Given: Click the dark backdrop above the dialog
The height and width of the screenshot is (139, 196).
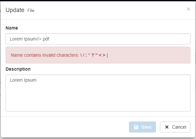Looking at the screenshot, I should pyautogui.click(x=98, y=0).
